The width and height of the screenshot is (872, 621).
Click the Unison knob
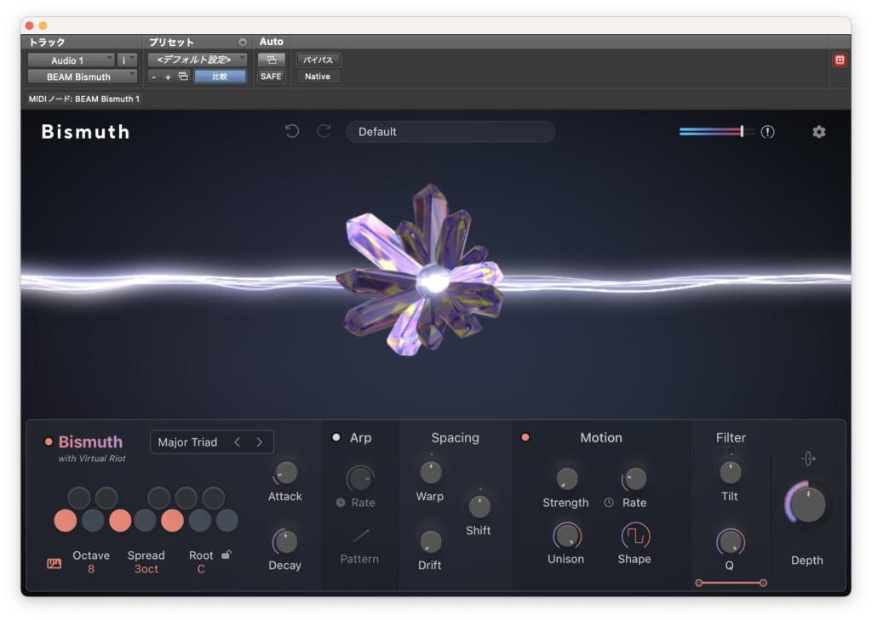click(566, 536)
